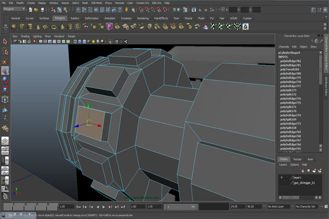Create a polygon cube from the shelf

click(22, 27)
